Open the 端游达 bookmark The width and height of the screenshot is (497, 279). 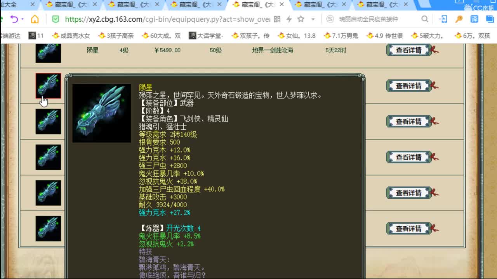pos(10,36)
